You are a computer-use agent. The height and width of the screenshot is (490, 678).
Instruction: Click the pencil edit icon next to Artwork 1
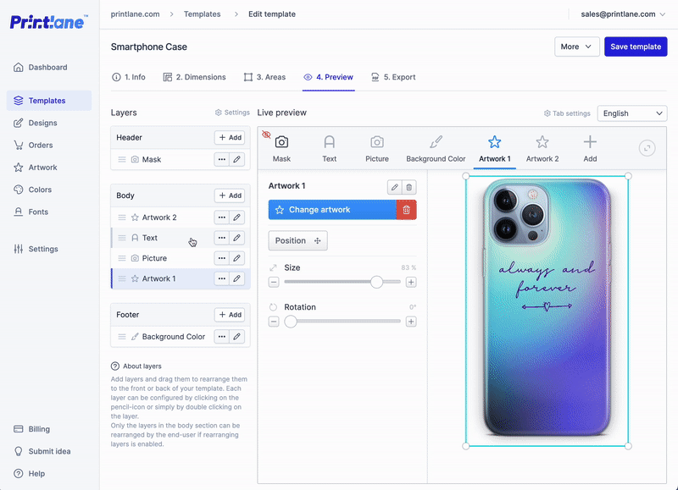click(x=394, y=186)
